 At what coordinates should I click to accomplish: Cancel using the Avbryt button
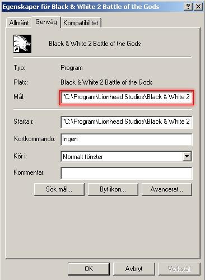pos(134,269)
